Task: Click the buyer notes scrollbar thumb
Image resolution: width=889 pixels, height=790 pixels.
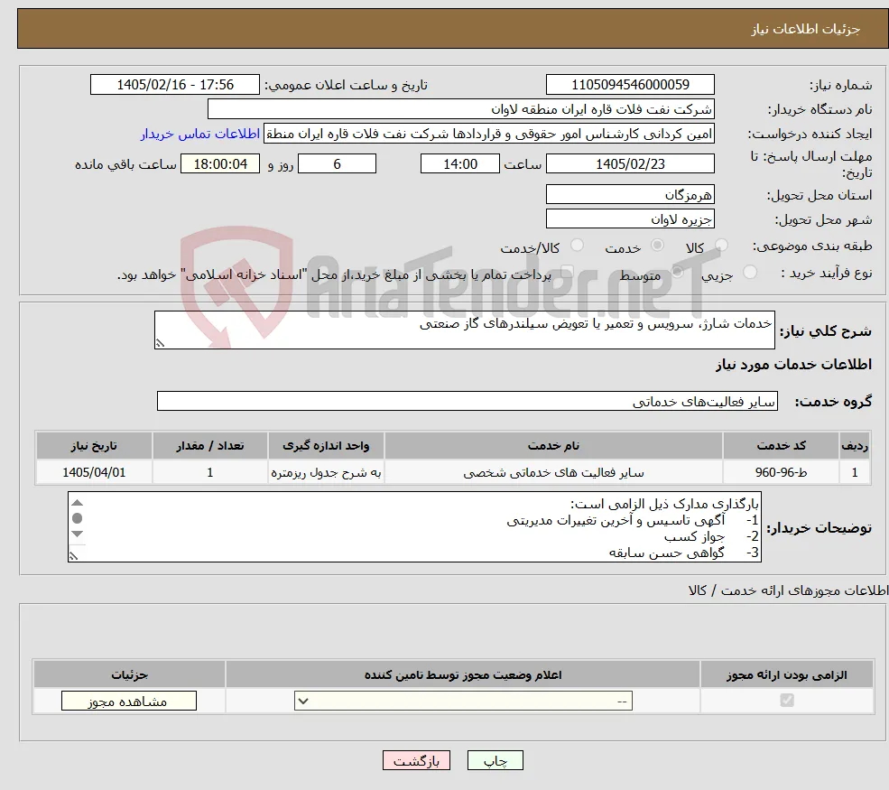Action: pos(78,517)
